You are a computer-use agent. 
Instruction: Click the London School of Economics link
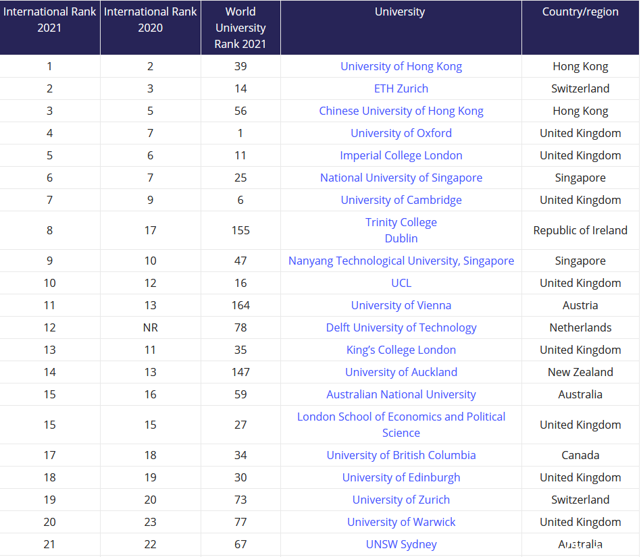pos(401,425)
